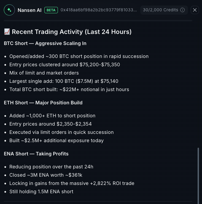Screen dimensions: 202x204
Task: Click the +2,822% ROI trade line
Action: [72, 183]
